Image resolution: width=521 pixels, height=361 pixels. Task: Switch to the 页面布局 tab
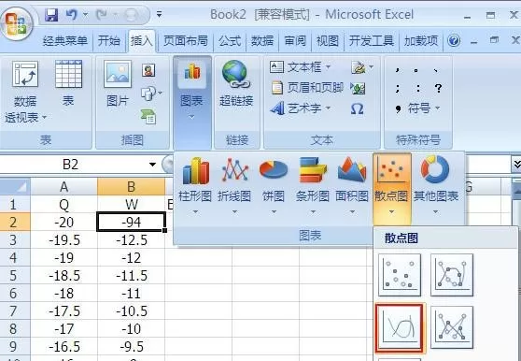186,41
